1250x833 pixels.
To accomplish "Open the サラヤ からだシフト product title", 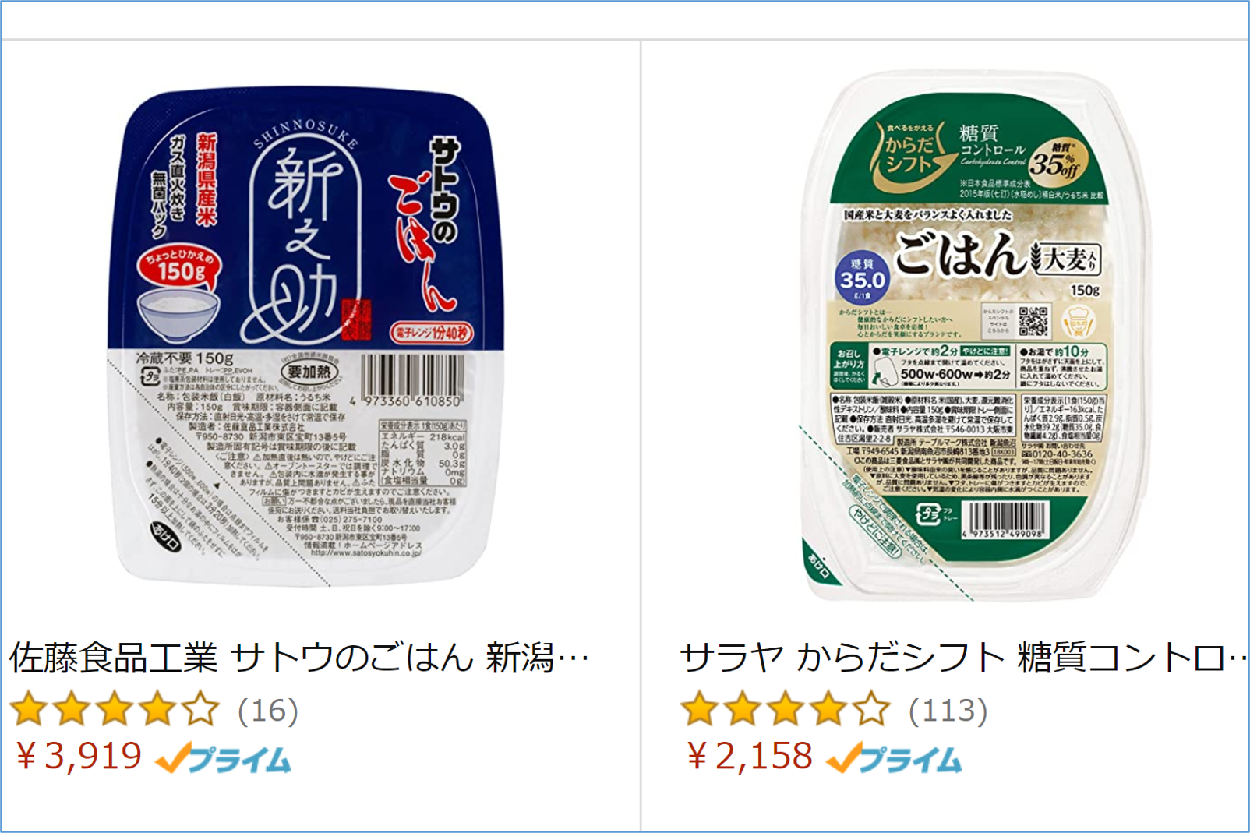I will click(963, 658).
